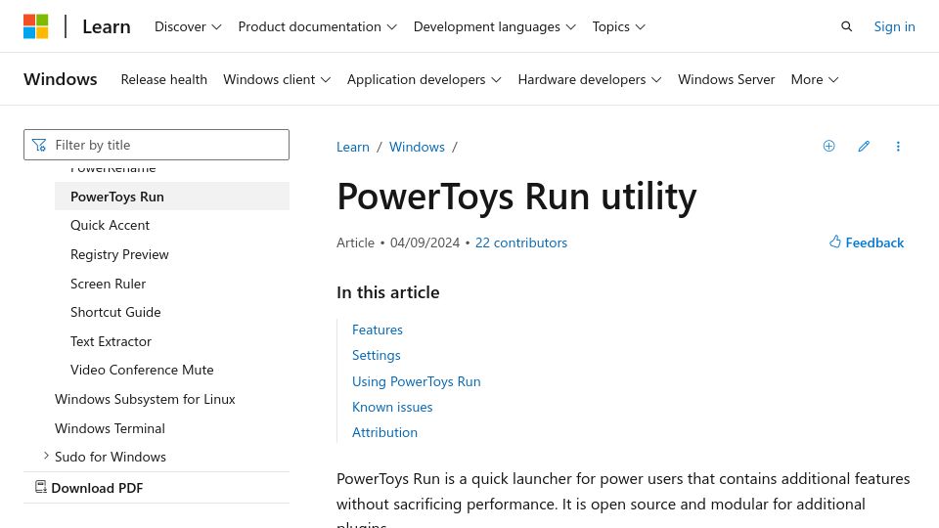Image resolution: width=939 pixels, height=528 pixels.
Task: Expand the Hardware developers menu
Action: [589, 79]
